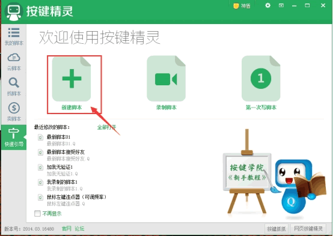333x236 pixels.
Task: Open recent script 最新脚本01
Action: [x=58, y=137]
